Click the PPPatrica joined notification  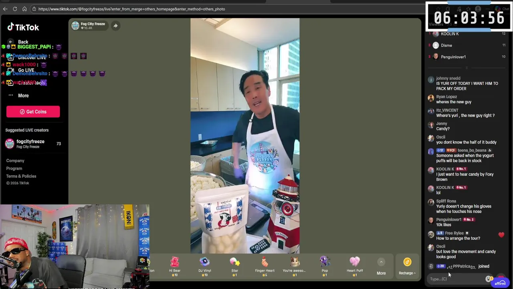tap(460, 266)
